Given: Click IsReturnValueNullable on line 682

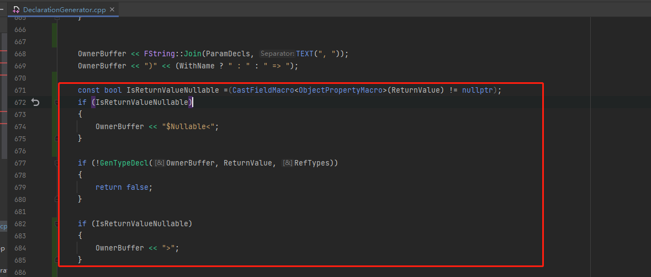Looking at the screenshot, I should pyautogui.click(x=142, y=224).
